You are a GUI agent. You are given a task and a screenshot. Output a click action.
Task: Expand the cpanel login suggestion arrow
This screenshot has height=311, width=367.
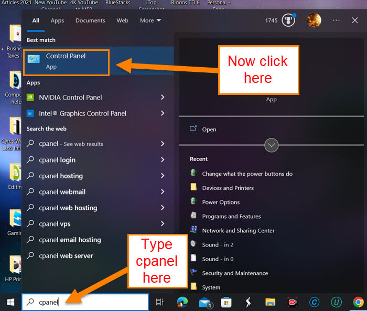tap(163, 160)
